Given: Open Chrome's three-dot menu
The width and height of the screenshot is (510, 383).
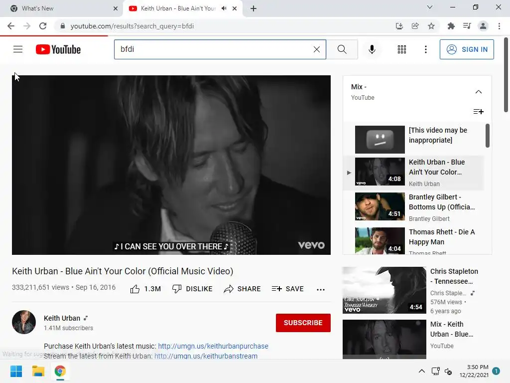Looking at the screenshot, I should pyautogui.click(x=499, y=26).
